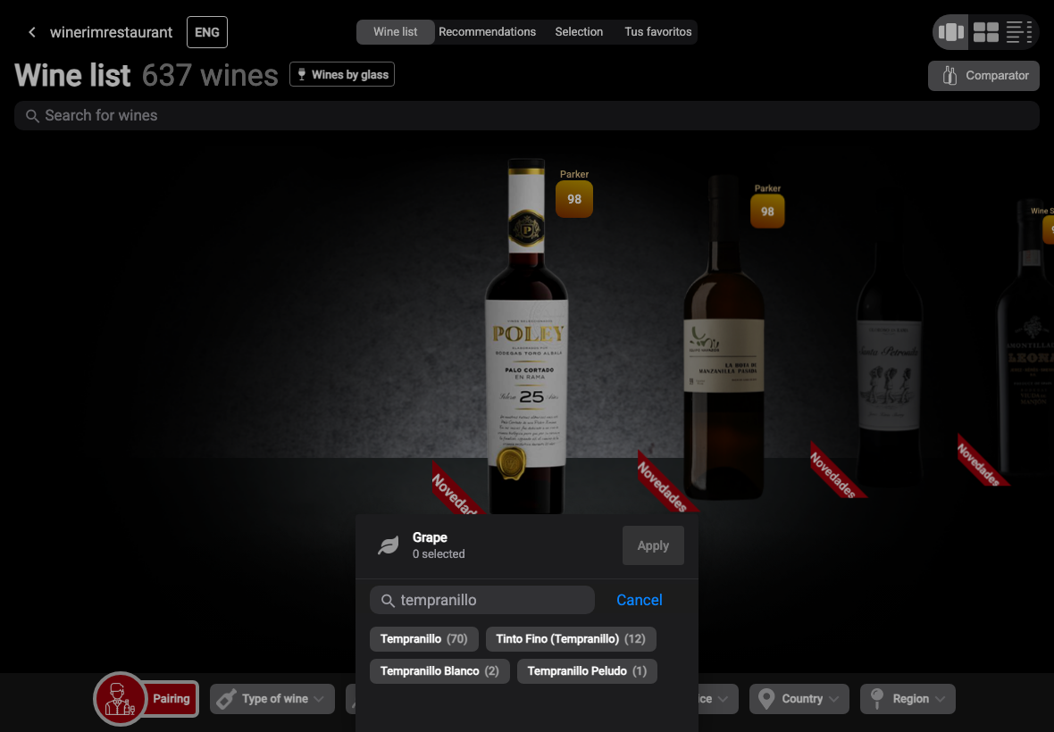This screenshot has height=732, width=1054.
Task: Switch to grid view icon
Action: (x=986, y=32)
